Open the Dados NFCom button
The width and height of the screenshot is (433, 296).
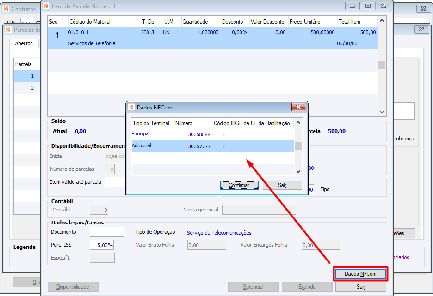[x=360, y=274]
